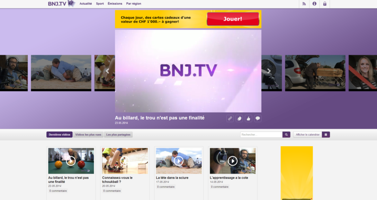Like the video with thumbs-up icon
The width and height of the screenshot is (377, 200).
[x=248, y=119]
